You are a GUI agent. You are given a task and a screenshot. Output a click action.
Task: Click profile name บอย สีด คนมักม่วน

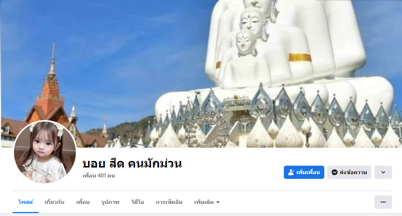pyautogui.click(x=132, y=163)
